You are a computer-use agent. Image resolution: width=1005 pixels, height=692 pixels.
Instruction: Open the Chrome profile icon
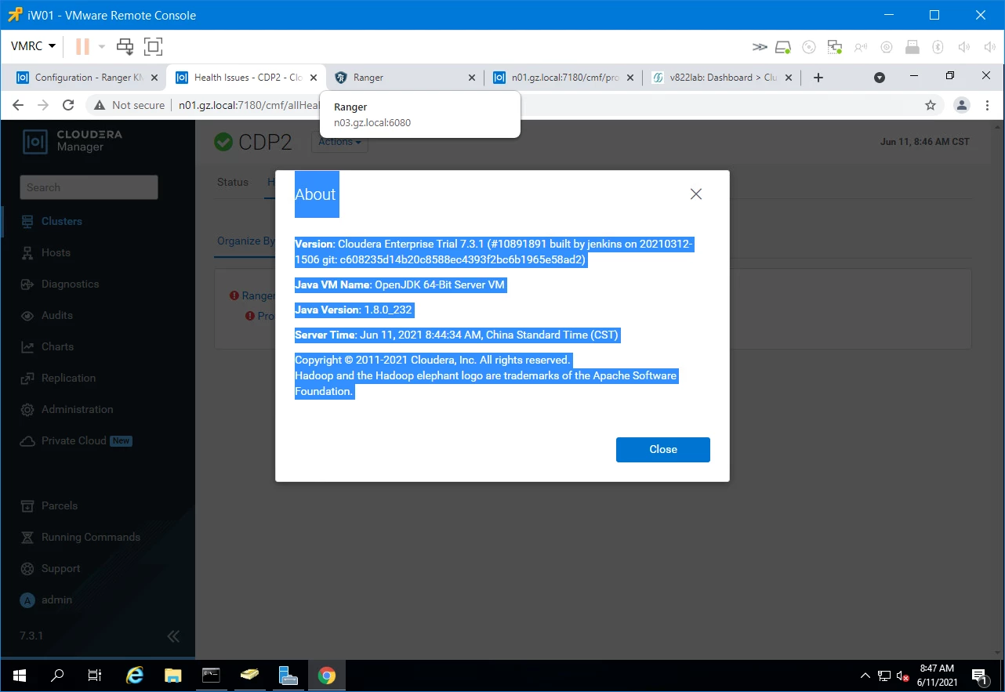click(962, 105)
